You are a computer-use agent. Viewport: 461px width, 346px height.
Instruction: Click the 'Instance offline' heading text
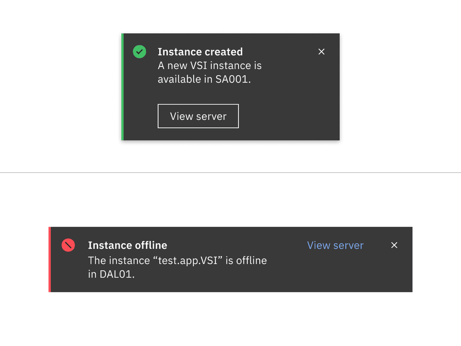click(128, 245)
